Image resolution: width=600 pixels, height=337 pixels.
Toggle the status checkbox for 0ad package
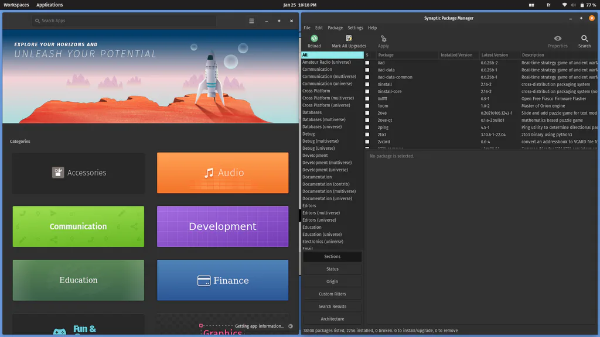click(367, 63)
